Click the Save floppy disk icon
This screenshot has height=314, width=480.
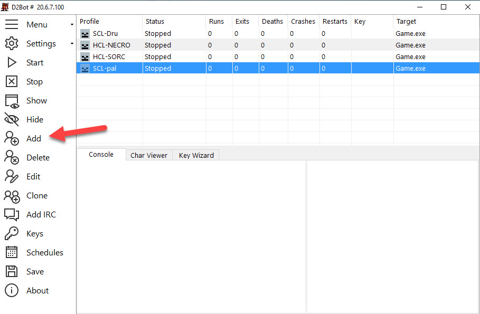pos(12,271)
